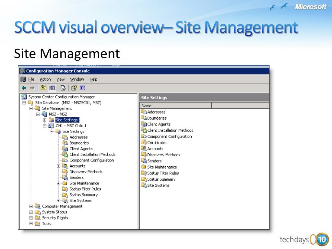The width and height of the screenshot is (332, 249).
Task: Click the System Center Configuration Manager root icon
Action: tap(24, 97)
